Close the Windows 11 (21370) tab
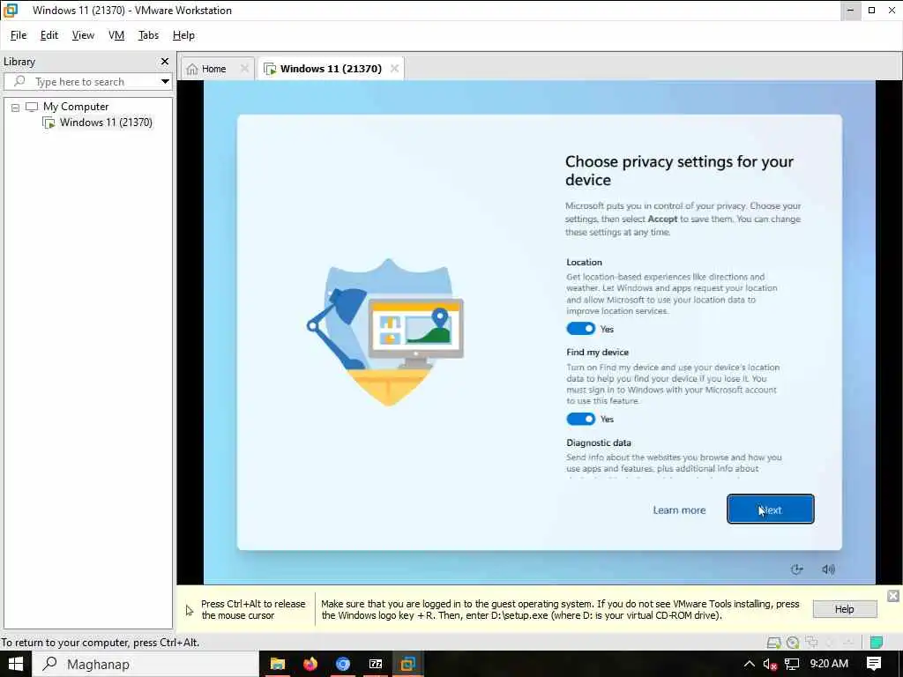The width and height of the screenshot is (903, 677). 394,69
